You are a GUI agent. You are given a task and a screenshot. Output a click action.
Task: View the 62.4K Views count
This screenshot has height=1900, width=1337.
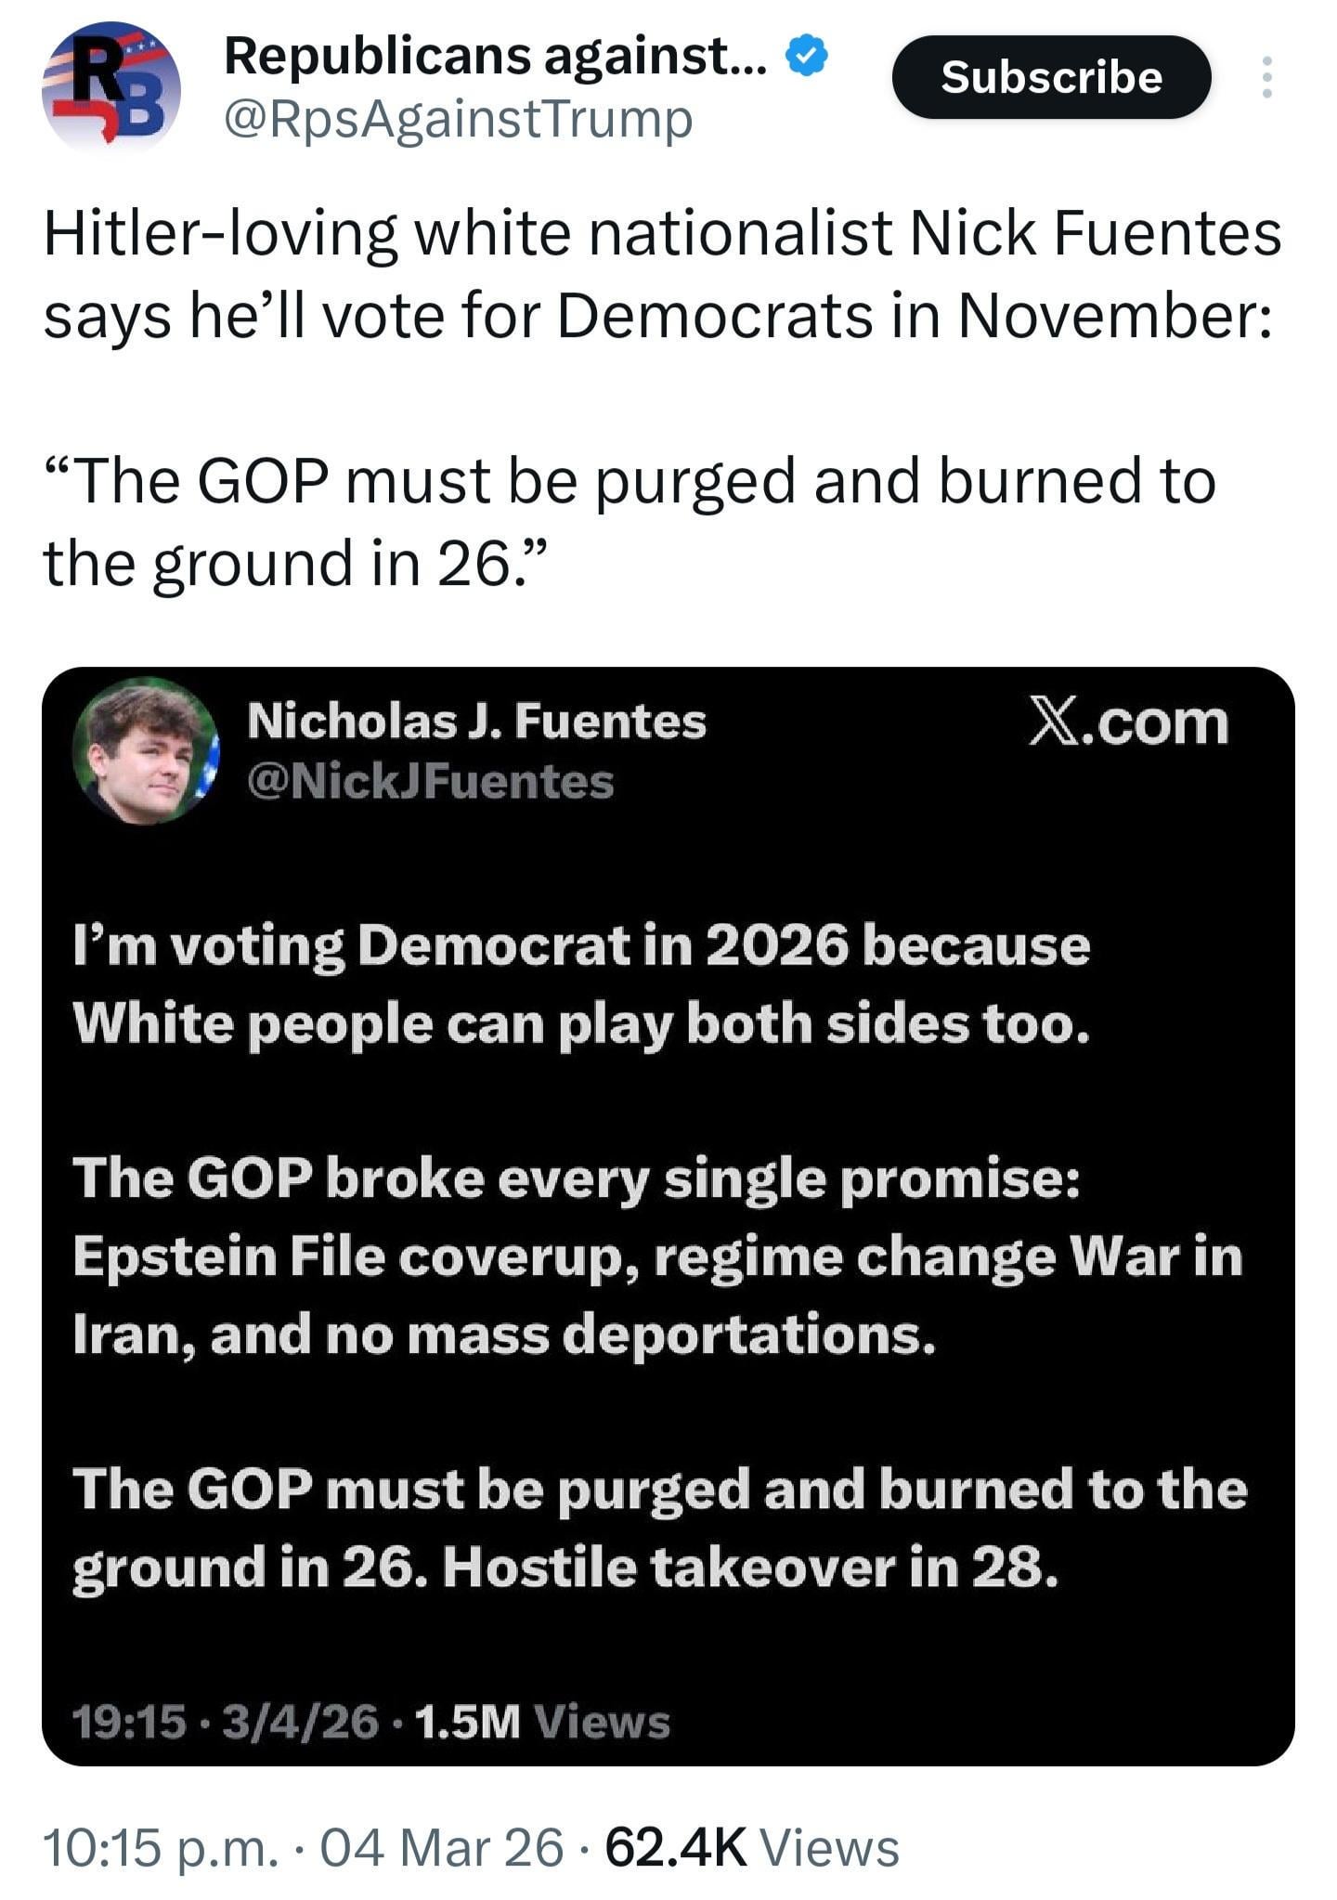752,1846
